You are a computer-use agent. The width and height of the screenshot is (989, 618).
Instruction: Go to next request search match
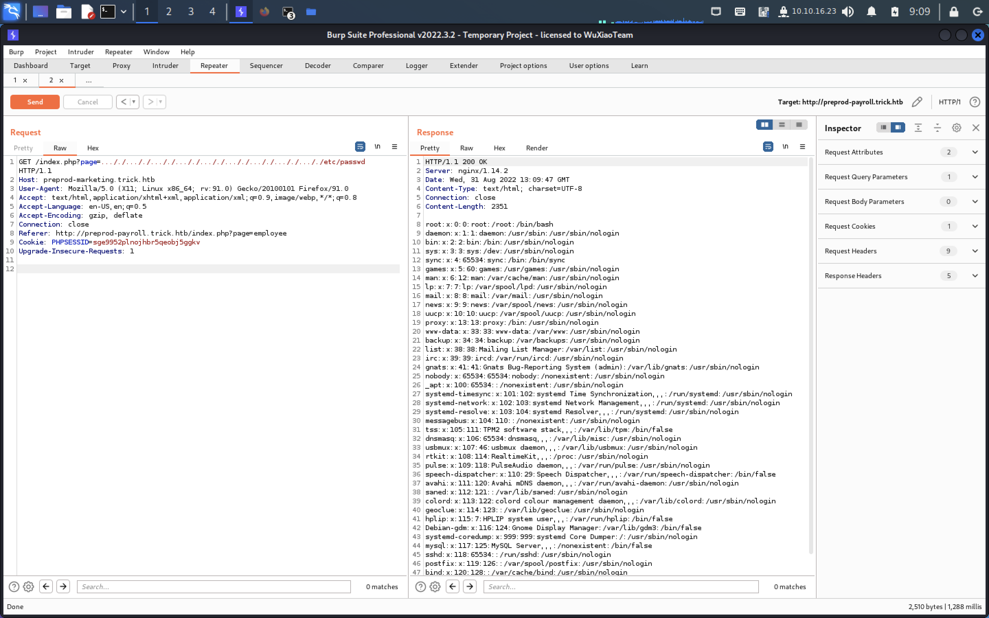(x=63, y=587)
